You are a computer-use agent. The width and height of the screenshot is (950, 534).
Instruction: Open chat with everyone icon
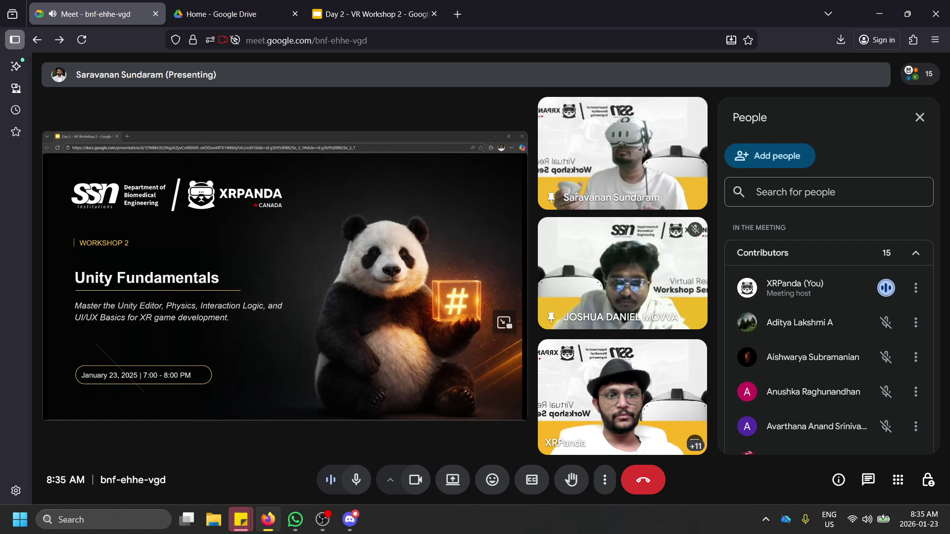coord(868,480)
